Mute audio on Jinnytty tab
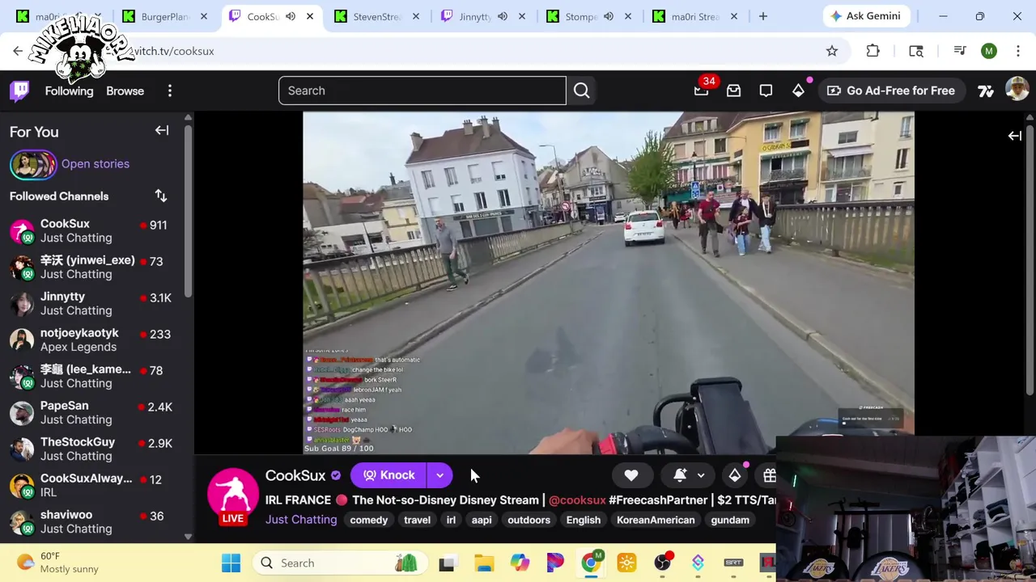This screenshot has height=582, width=1036. pyautogui.click(x=502, y=16)
